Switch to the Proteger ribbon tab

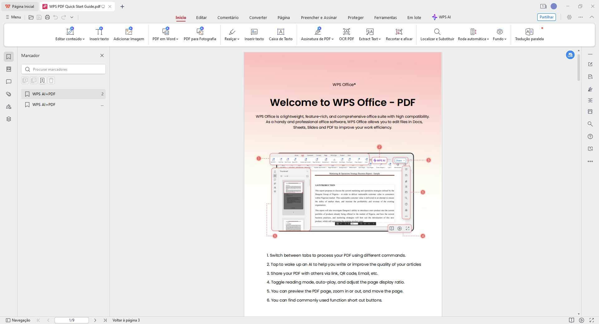point(355,17)
